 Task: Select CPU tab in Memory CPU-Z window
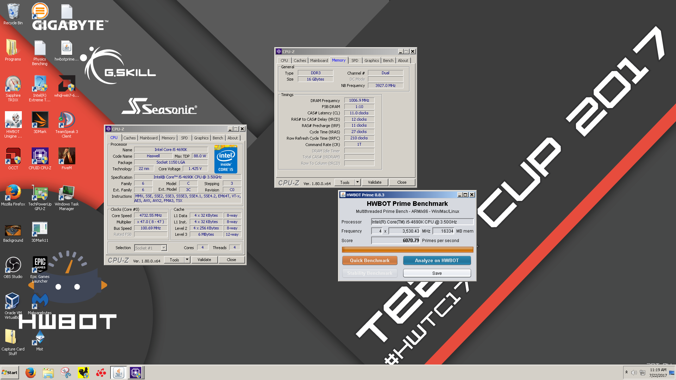pyautogui.click(x=284, y=61)
